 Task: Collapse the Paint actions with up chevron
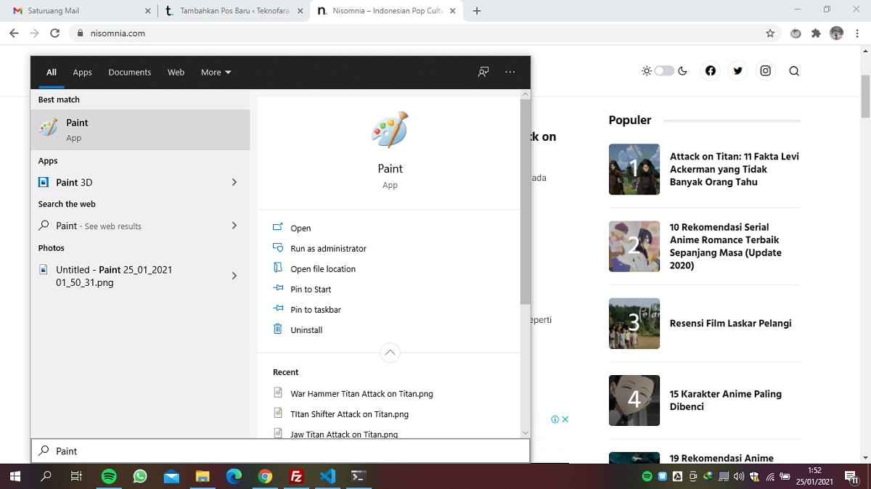(390, 352)
